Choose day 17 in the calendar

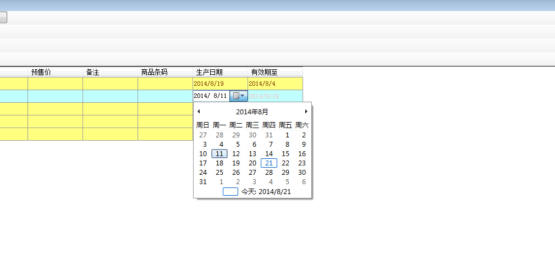[203, 163]
